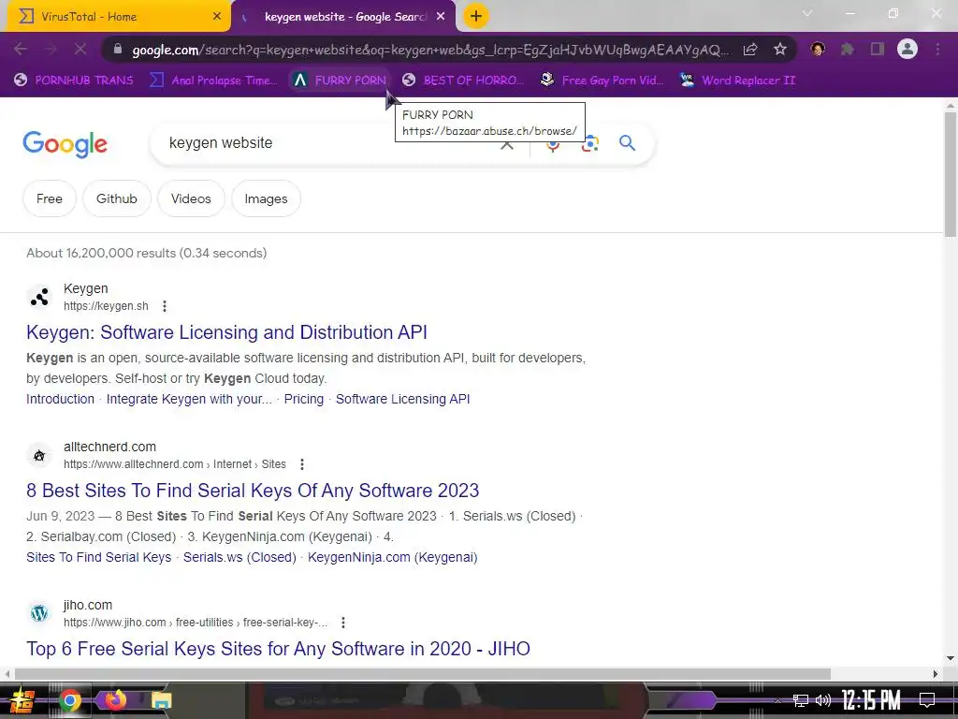Switch to the Images results filter

coord(266,198)
